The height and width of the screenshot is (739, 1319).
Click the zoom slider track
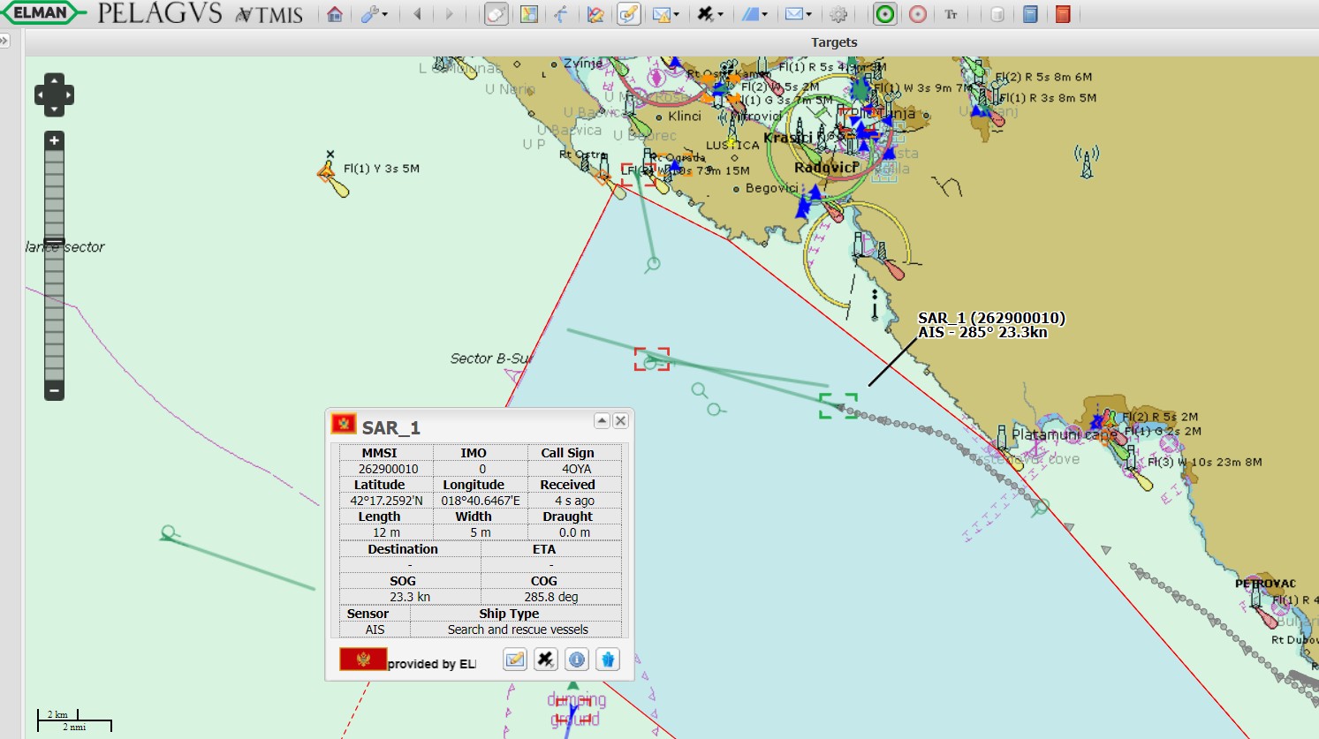(54, 265)
